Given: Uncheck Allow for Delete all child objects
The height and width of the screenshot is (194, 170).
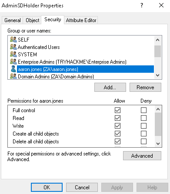Looking at the screenshot, I should click(117, 142).
